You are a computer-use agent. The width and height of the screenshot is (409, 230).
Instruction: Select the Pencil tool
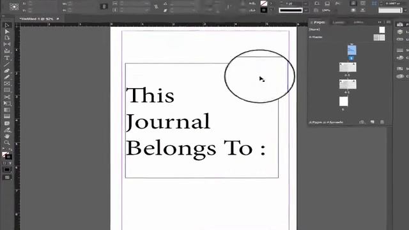[x=7, y=77]
